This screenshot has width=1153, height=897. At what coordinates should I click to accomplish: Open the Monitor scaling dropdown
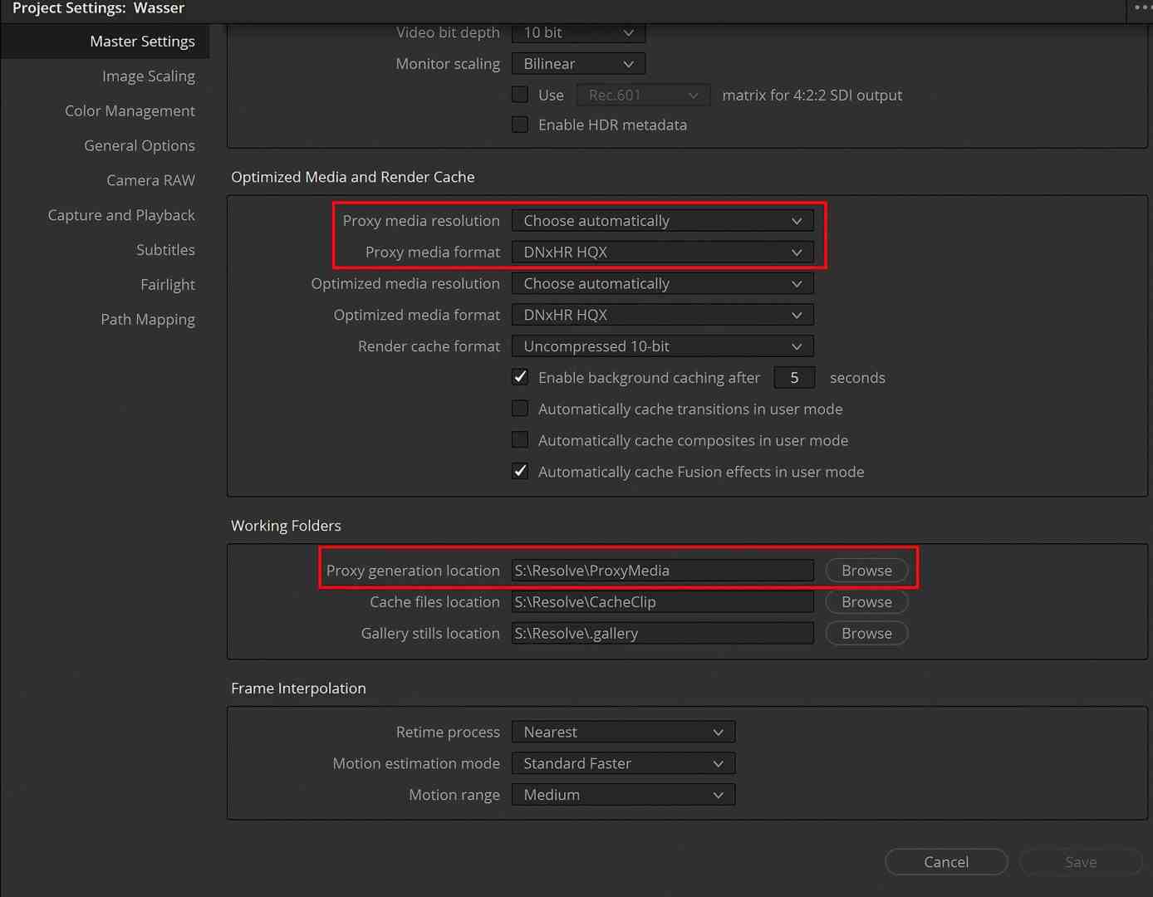click(x=577, y=63)
